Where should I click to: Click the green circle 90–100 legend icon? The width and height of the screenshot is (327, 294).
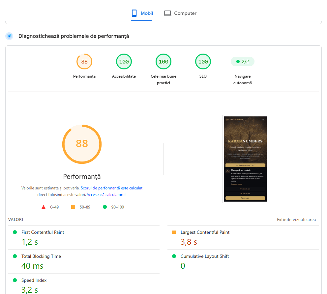pos(105,207)
